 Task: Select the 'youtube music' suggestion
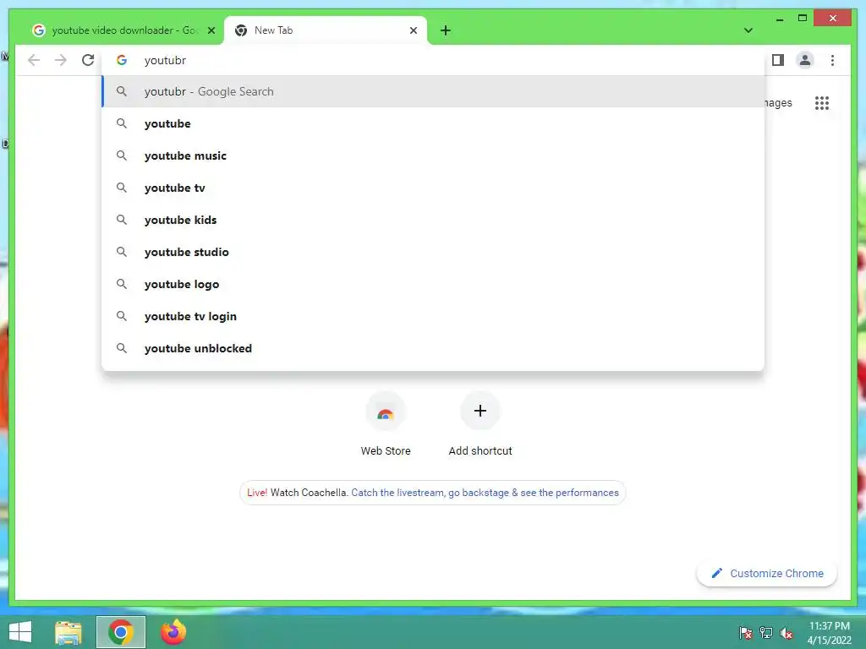[433, 155]
